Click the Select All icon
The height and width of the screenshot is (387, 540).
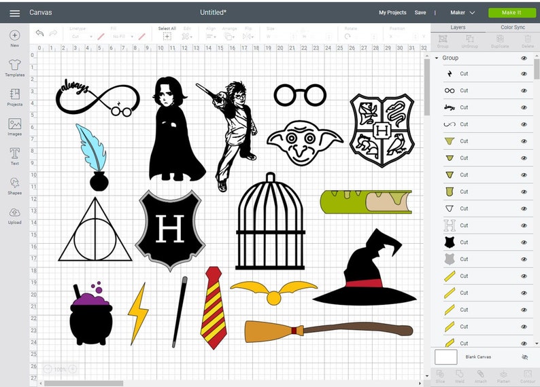pyautogui.click(x=167, y=36)
